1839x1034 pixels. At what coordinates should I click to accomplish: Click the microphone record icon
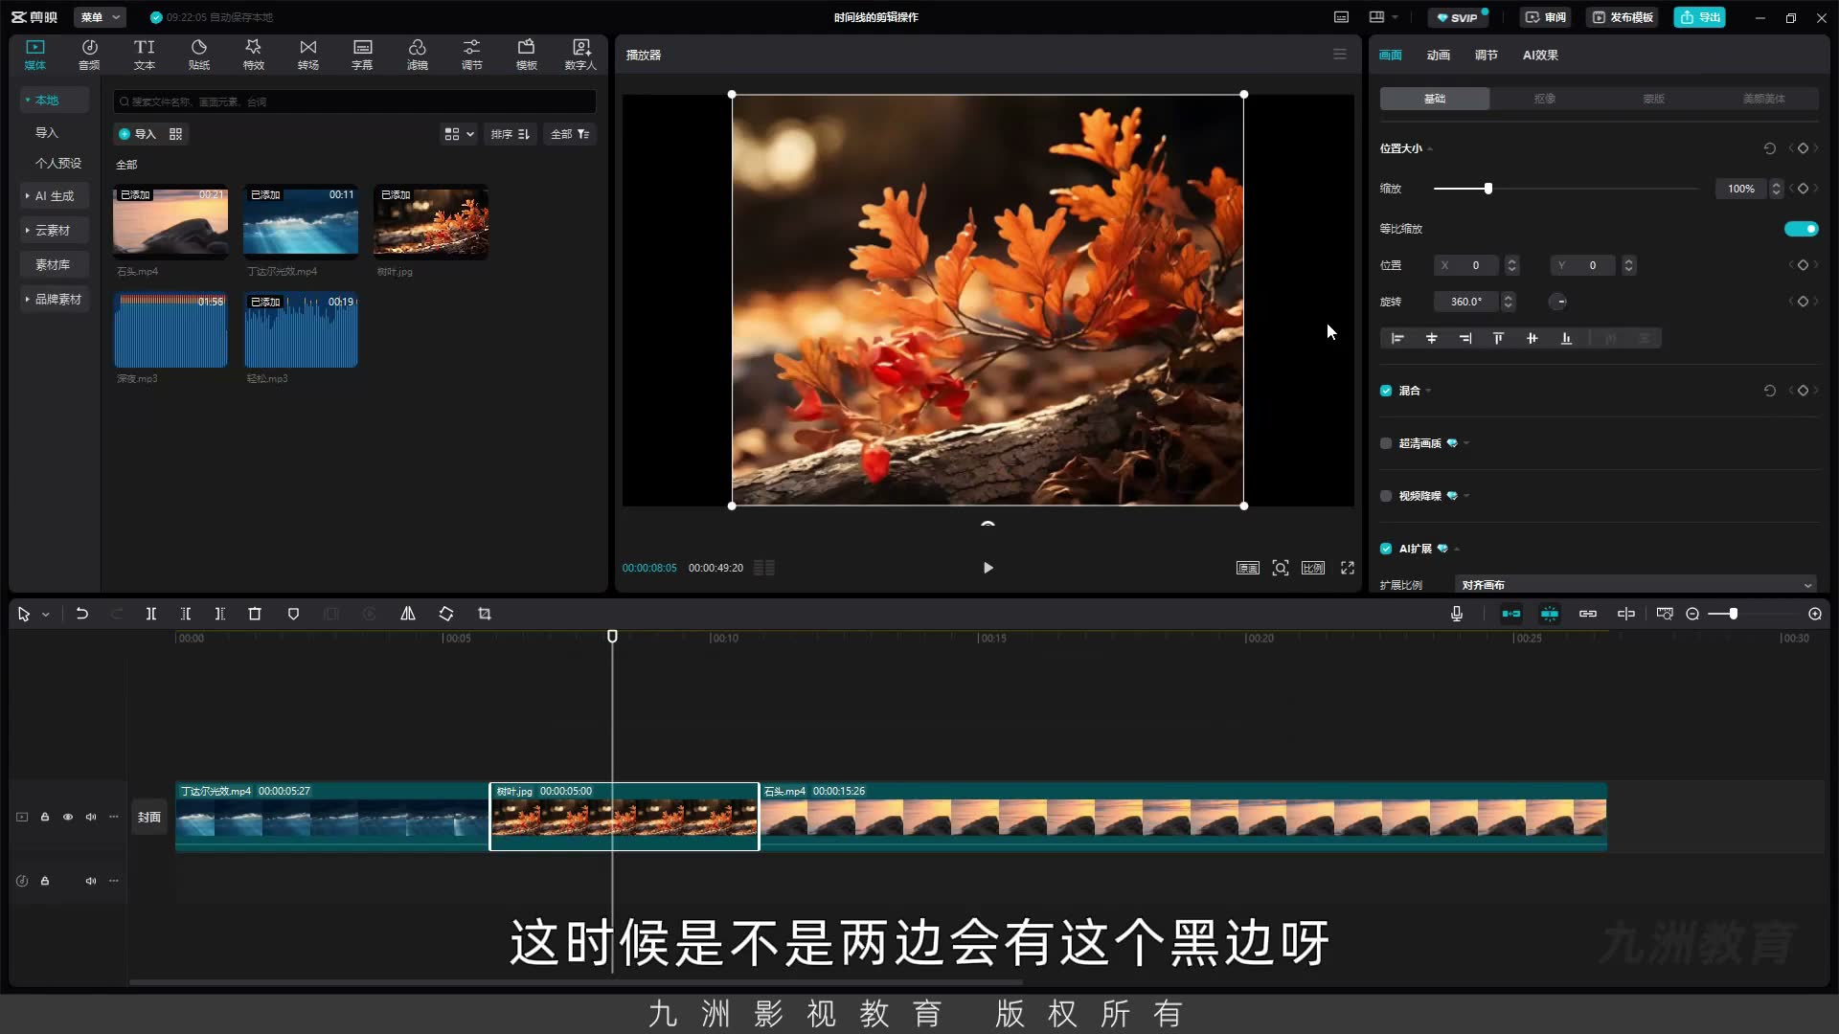(x=1457, y=614)
